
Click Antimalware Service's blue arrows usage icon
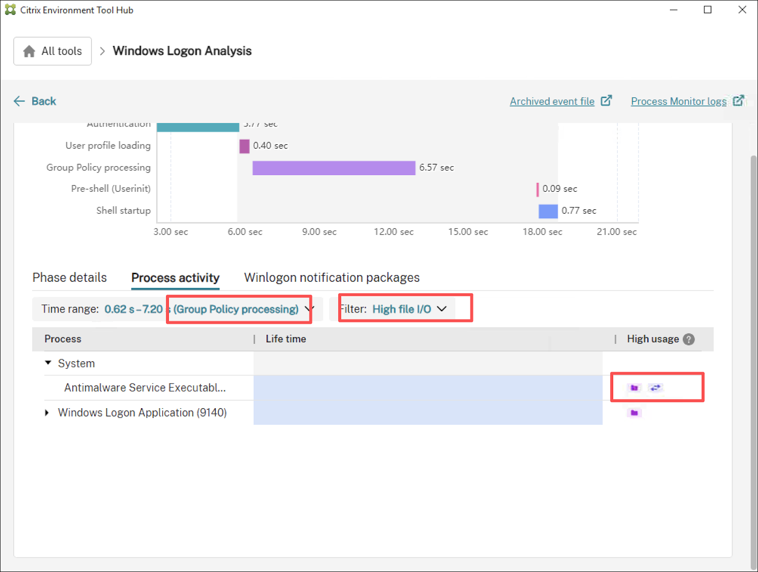655,388
